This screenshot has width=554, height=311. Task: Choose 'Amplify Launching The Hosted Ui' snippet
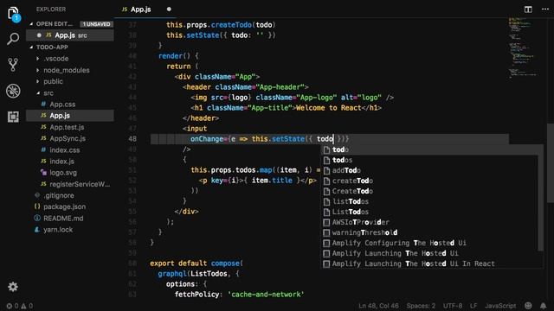(x=430, y=253)
